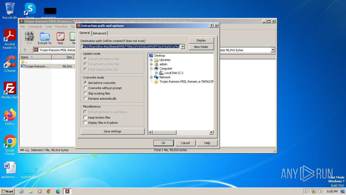346x195 pixels.
Task: Click Edge icon in the taskbar
Action: point(58,191)
